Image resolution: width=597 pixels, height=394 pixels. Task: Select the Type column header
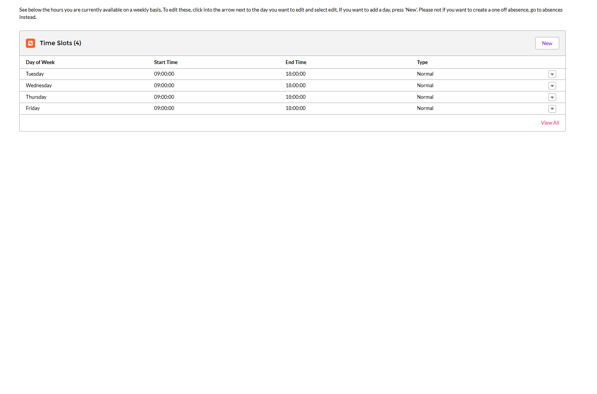(422, 62)
